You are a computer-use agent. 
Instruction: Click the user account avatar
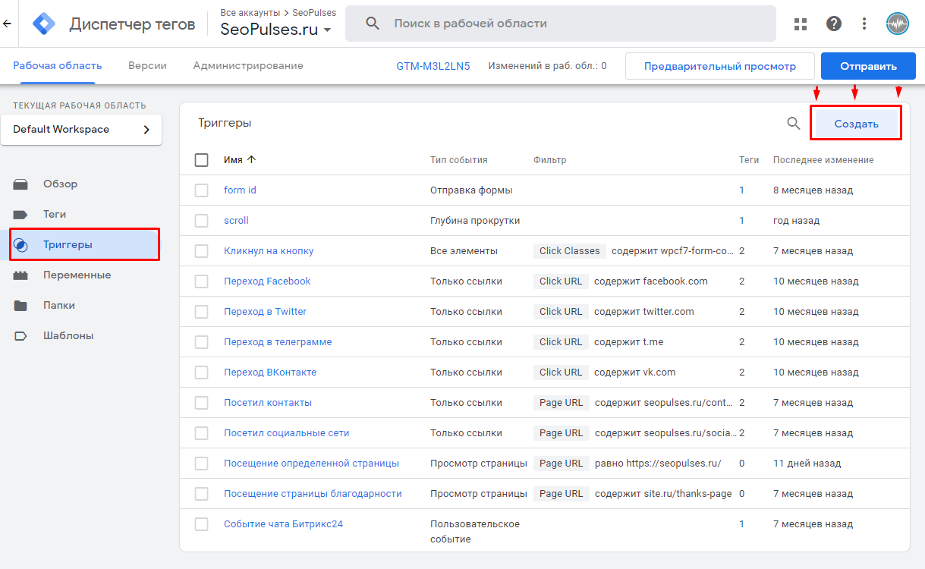(x=898, y=24)
